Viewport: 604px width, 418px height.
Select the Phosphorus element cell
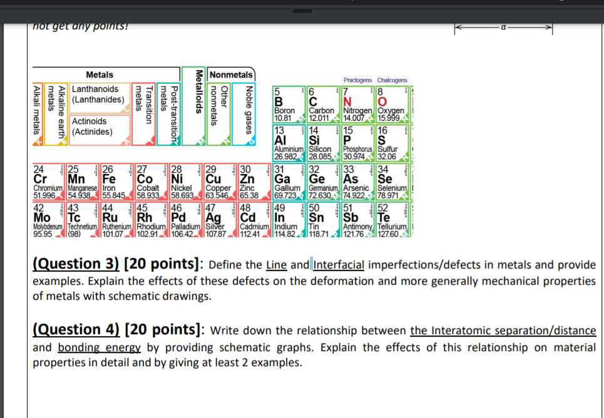[x=358, y=143]
